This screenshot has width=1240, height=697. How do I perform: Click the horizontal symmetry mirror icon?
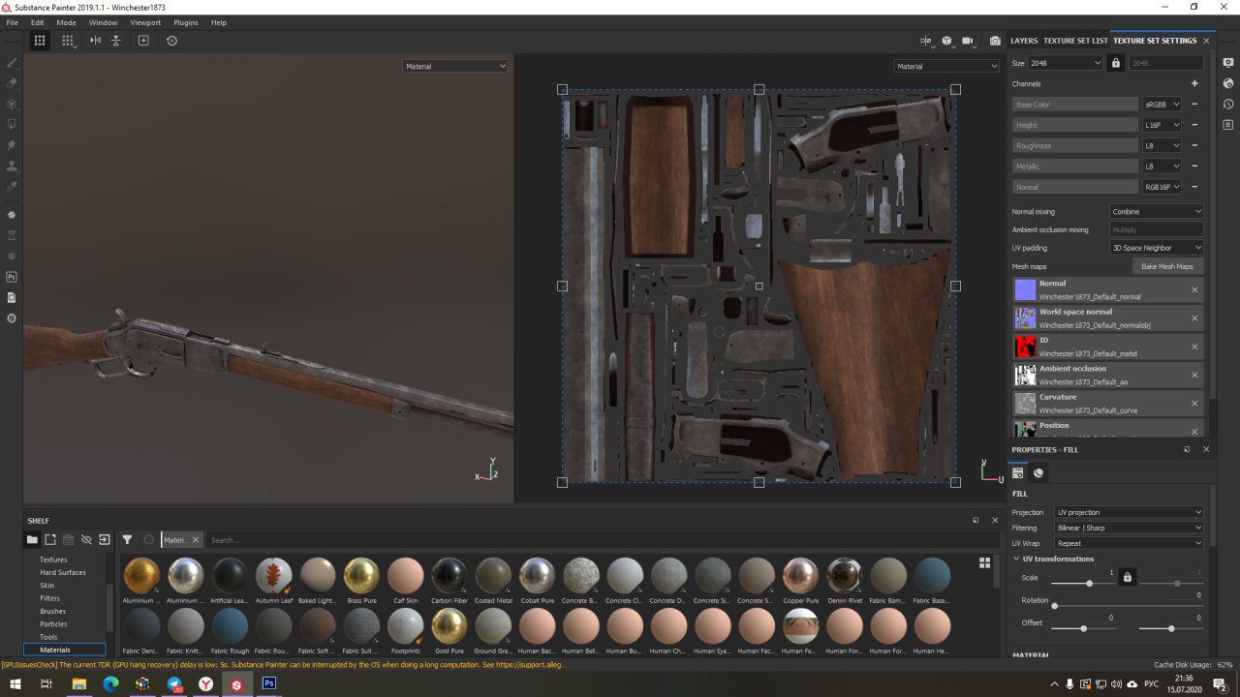coord(95,41)
